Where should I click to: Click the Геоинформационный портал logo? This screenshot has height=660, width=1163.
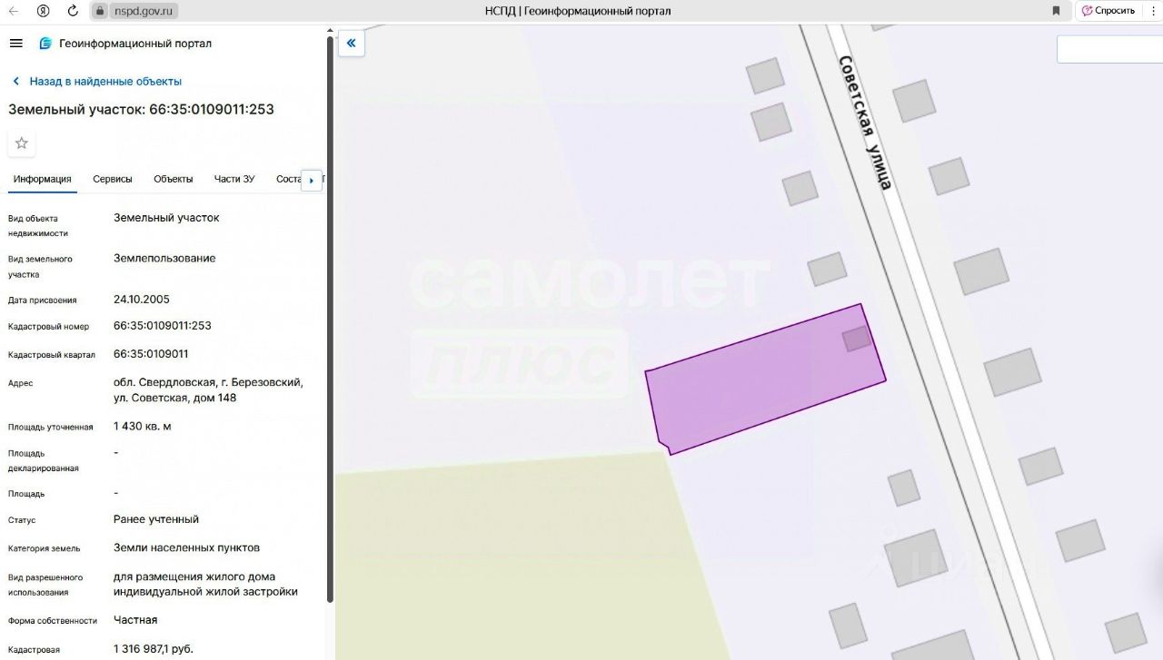click(45, 44)
